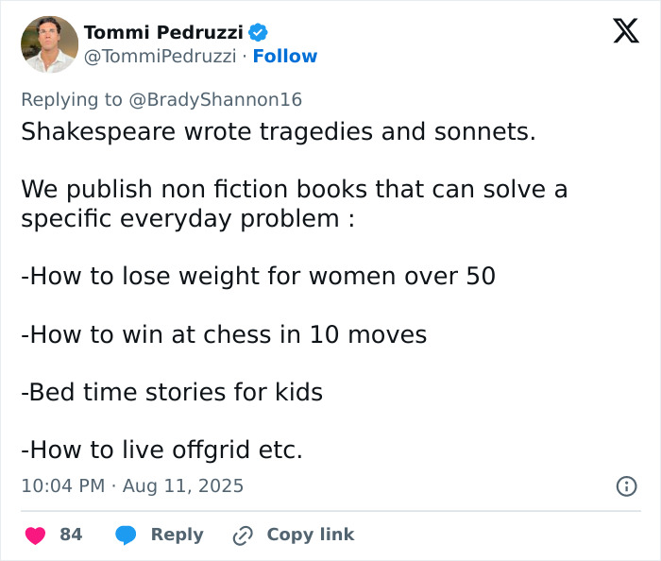This screenshot has height=561, width=661.
Task: Click the "Copy link" text
Action: 310,535
